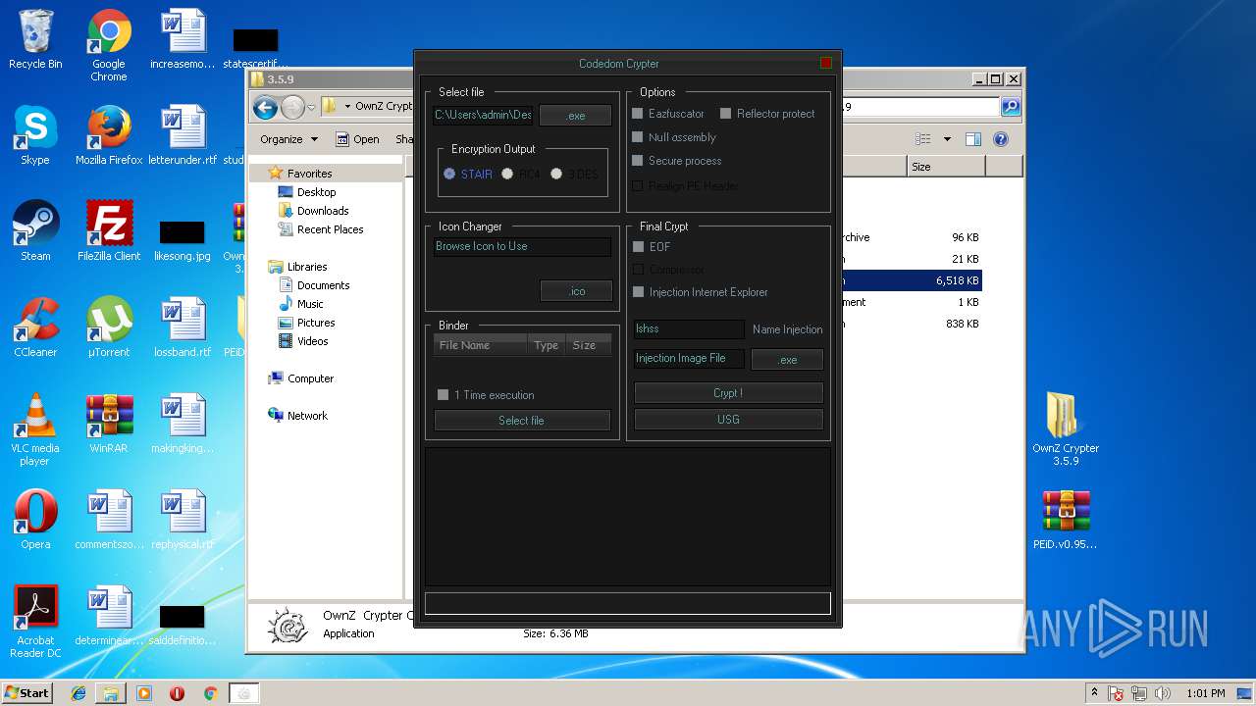The height and width of the screenshot is (706, 1256).
Task: Click the File Name column in Binder
Action: click(480, 345)
